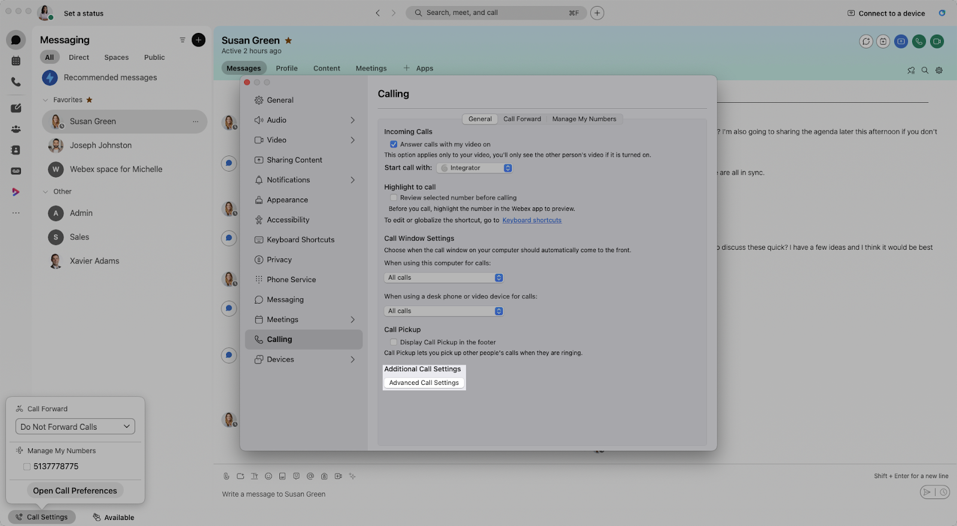Expand the Notifications settings chevron
This screenshot has width=957, height=526.
353,180
